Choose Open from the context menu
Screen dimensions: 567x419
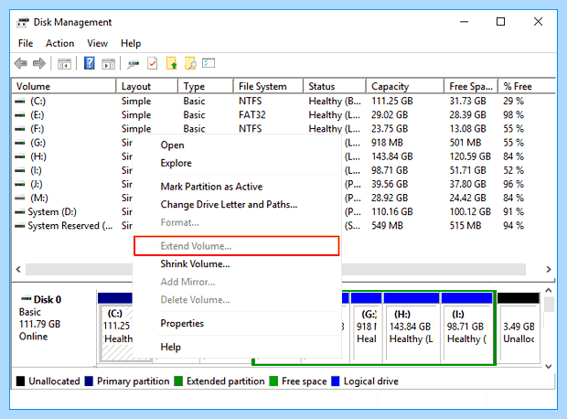click(237, 145)
